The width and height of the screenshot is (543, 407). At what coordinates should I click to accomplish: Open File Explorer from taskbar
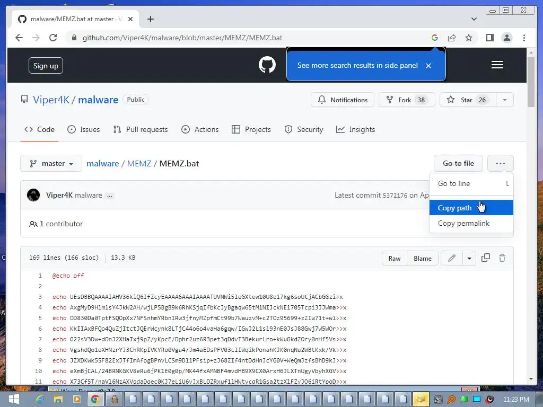[x=58, y=400]
